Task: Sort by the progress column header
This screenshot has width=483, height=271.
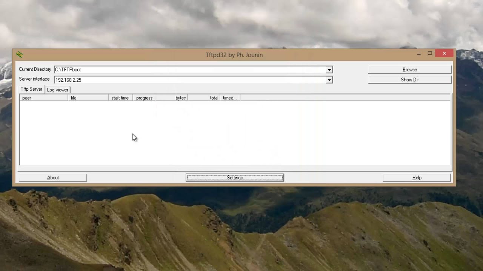Action: [x=144, y=98]
